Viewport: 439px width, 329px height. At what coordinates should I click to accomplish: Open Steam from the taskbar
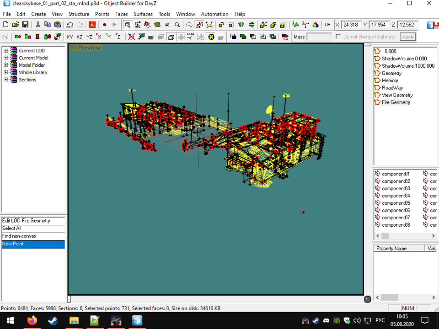(x=53, y=320)
